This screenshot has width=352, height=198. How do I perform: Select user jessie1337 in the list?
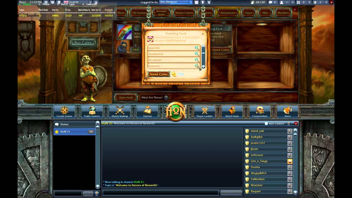268,143
